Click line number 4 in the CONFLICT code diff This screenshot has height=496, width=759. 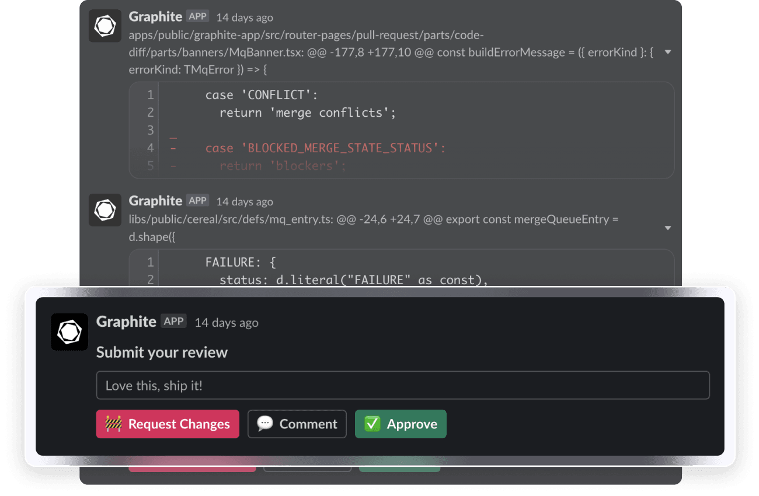click(150, 148)
